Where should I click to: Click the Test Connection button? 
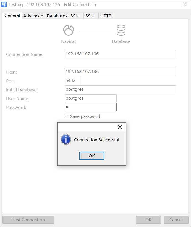pos(28,220)
